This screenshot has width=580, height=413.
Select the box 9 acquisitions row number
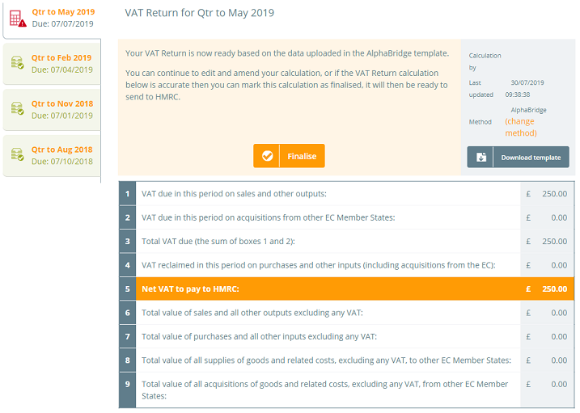coord(128,384)
